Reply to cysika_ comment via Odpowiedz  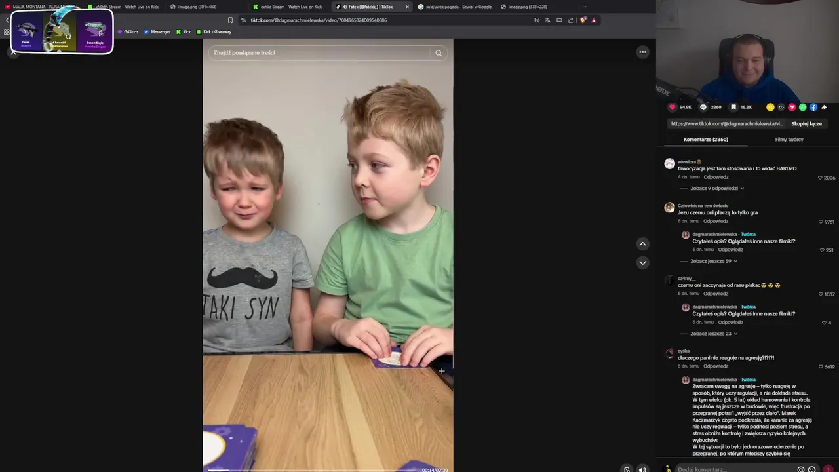coord(716,366)
